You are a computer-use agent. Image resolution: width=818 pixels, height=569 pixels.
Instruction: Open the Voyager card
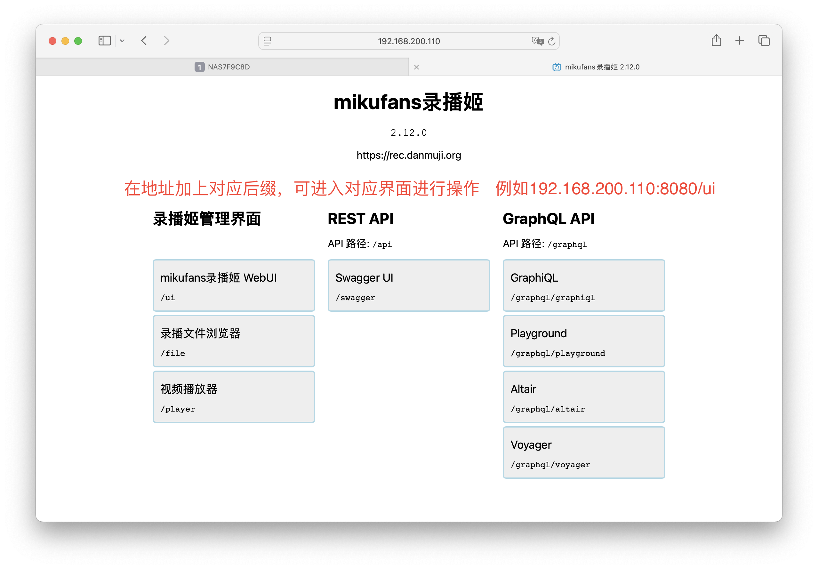(x=583, y=453)
